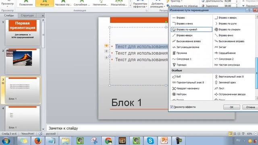The width and height of the screenshot is (258, 145).
Task: Click the 63% zoom level
Action: 250,134
